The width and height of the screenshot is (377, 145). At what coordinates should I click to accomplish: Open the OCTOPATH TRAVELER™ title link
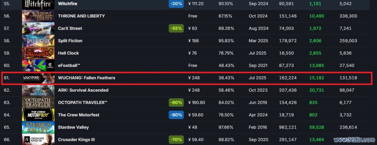[83, 102]
